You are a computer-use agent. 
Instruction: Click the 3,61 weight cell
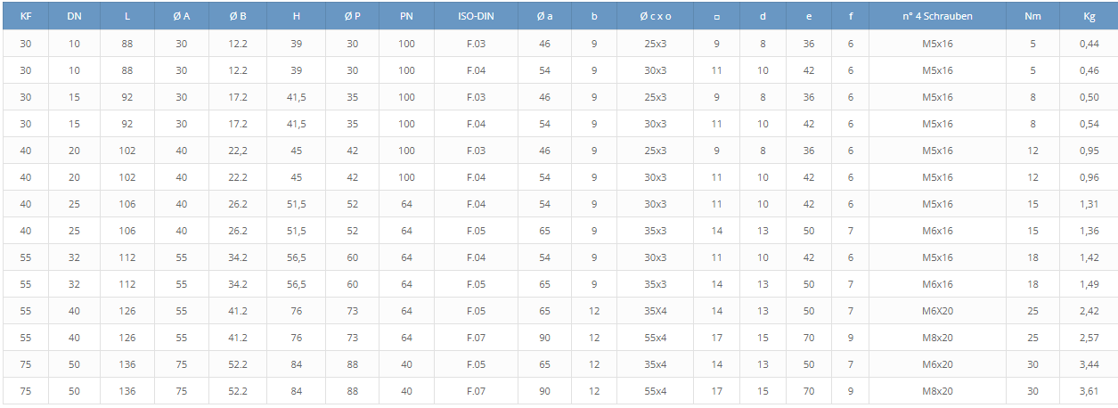[1089, 391]
